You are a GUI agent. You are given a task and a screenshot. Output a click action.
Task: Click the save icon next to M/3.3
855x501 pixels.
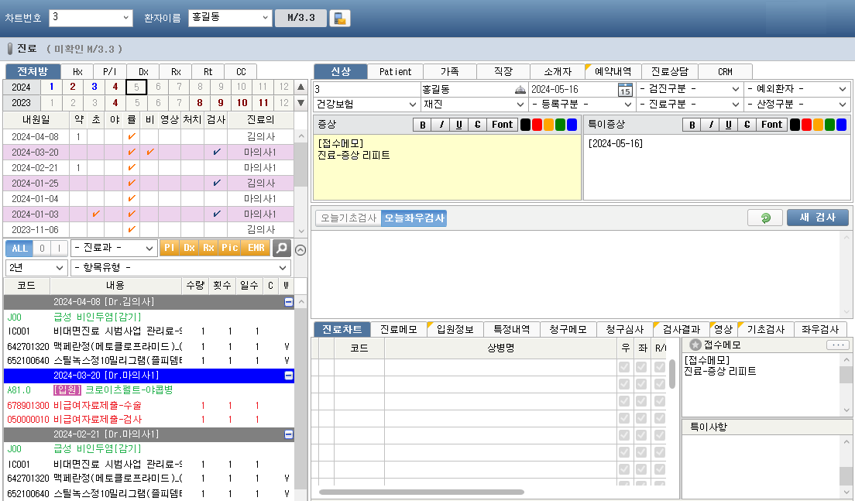(x=339, y=19)
